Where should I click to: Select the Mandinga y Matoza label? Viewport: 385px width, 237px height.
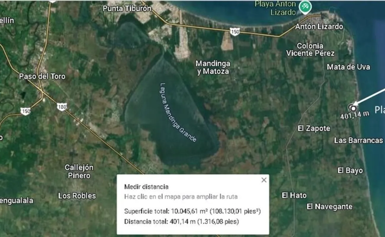(213, 68)
